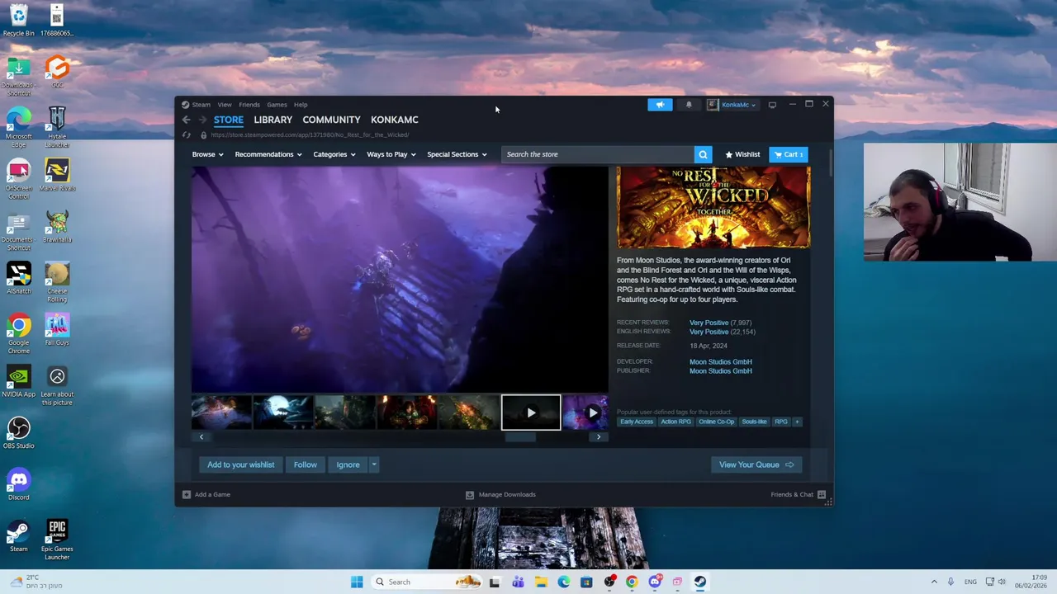Image resolution: width=1057 pixels, height=594 pixels.
Task: Open the Friends menu
Action: pos(249,105)
